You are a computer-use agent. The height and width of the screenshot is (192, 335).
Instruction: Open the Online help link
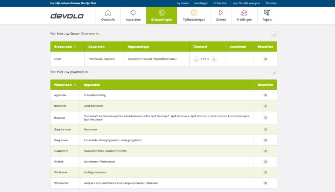point(220,3)
